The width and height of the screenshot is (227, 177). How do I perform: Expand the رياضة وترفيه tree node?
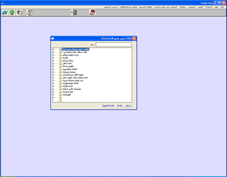click(53, 60)
